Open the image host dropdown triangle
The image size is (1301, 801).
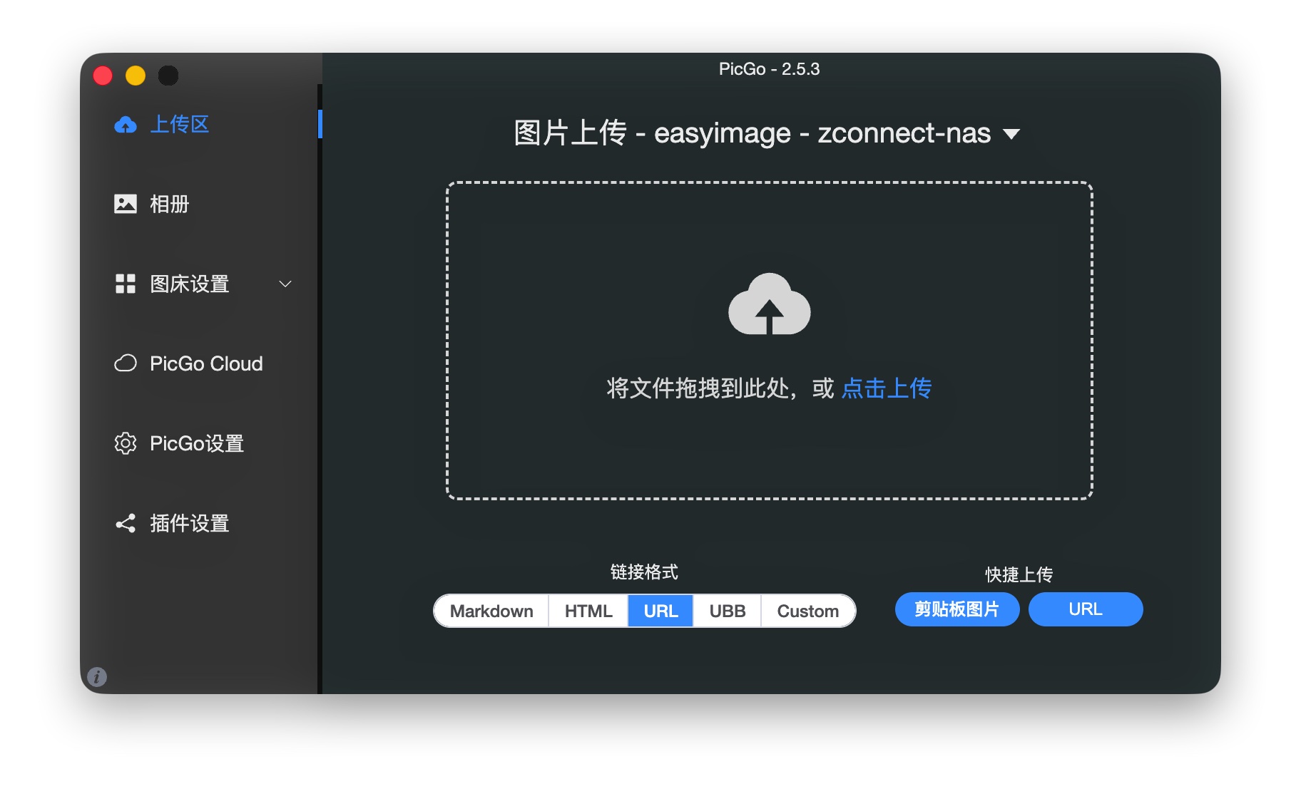pos(1011,134)
